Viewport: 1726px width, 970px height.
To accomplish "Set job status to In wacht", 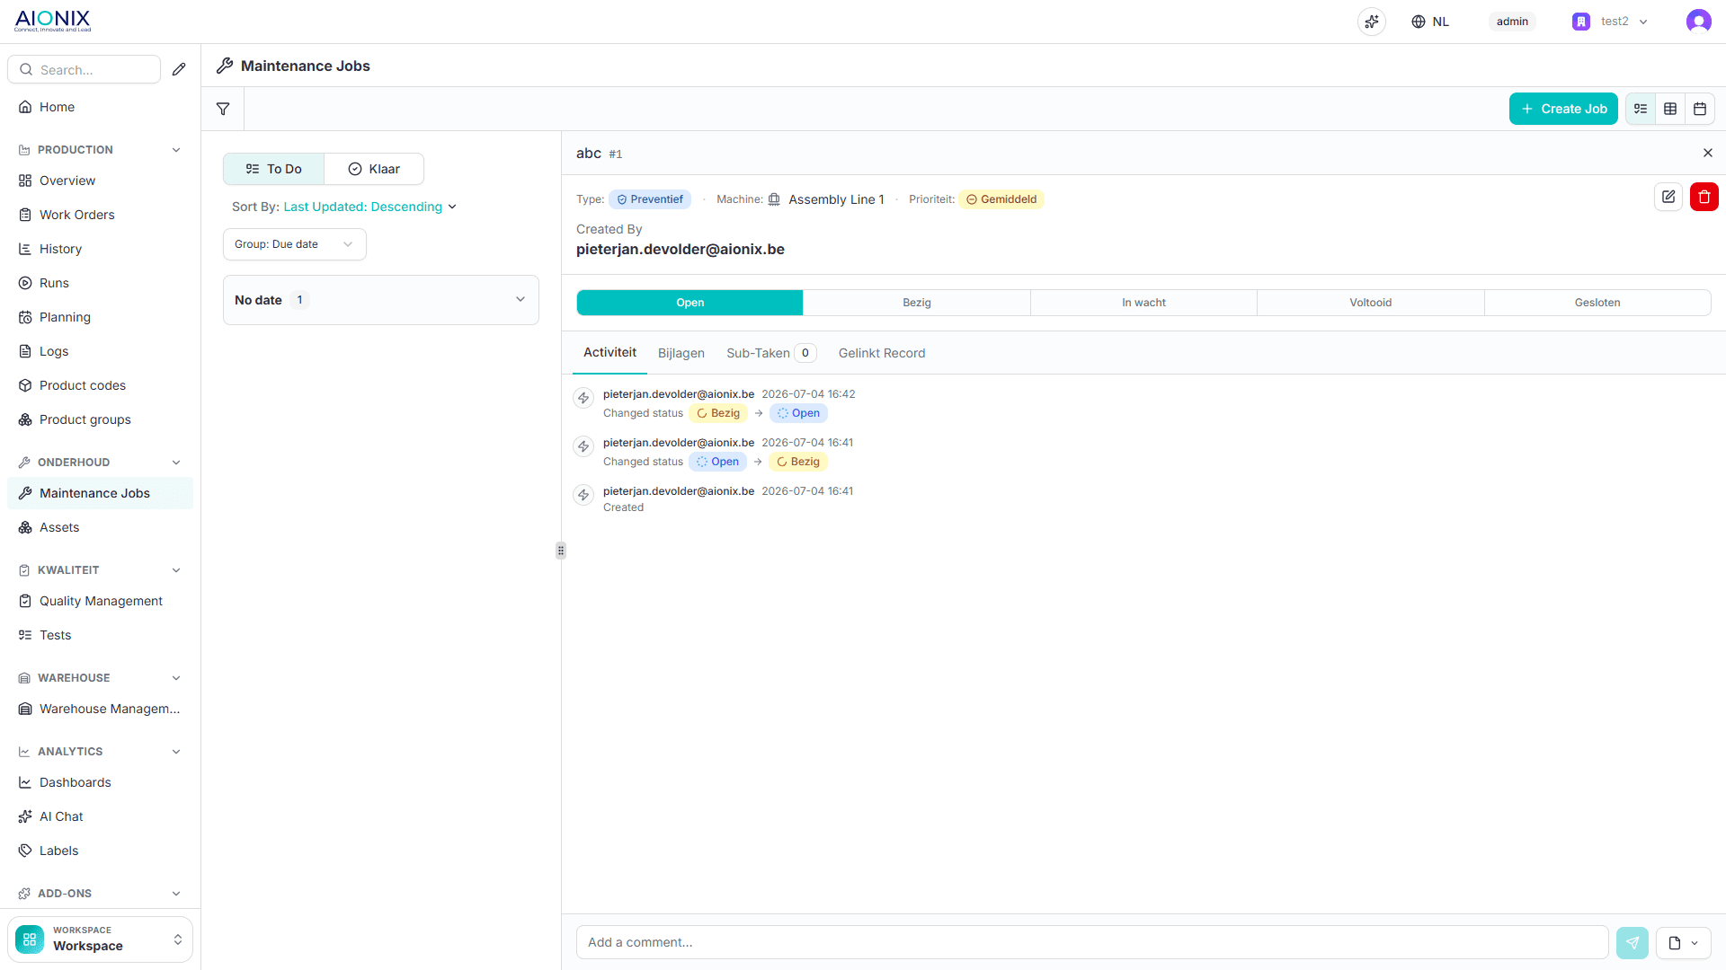I will 1143,303.
